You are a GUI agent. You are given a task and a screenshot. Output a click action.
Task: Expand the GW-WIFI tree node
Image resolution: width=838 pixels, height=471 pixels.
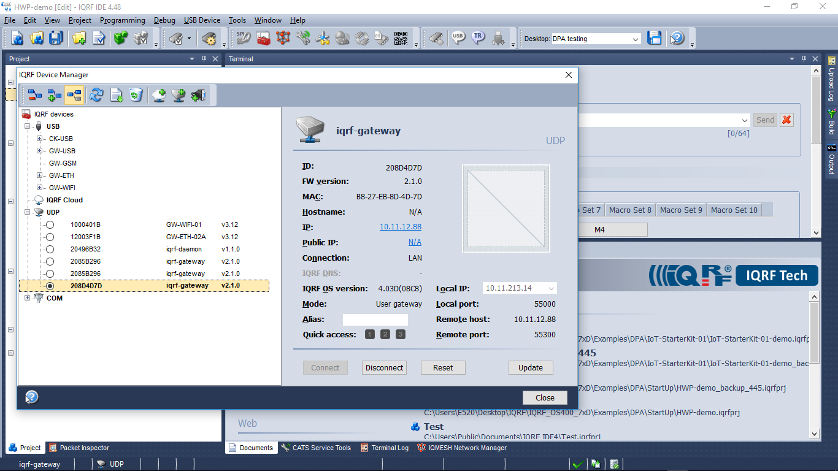[x=39, y=188]
